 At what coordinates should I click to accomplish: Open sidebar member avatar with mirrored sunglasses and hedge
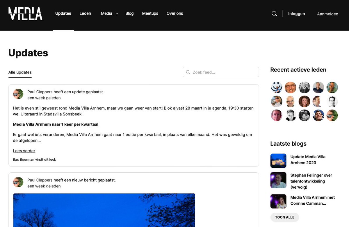tap(332, 115)
